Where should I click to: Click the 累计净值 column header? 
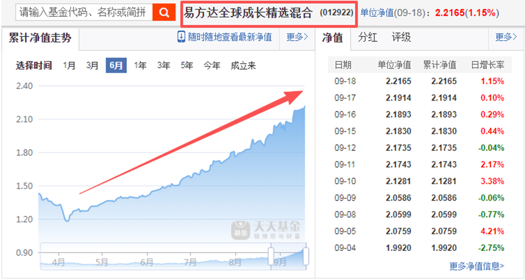point(439,65)
